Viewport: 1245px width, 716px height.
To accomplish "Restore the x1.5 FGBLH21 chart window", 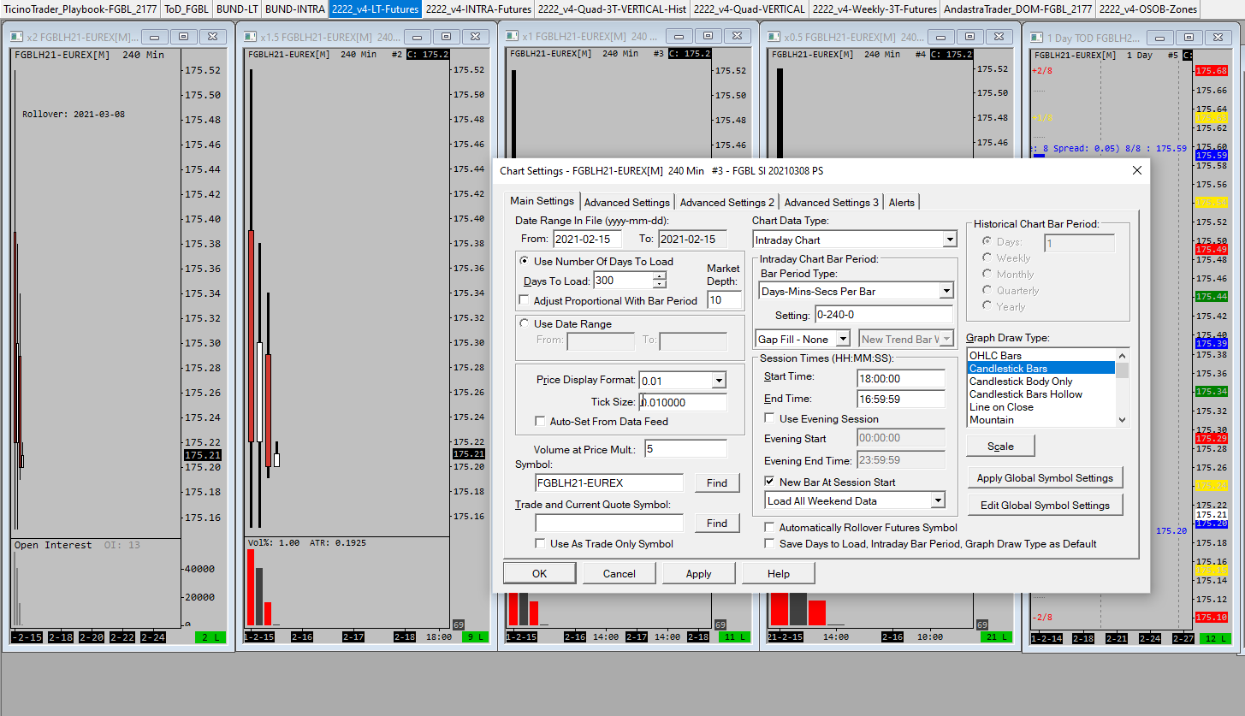I will pyautogui.click(x=446, y=37).
